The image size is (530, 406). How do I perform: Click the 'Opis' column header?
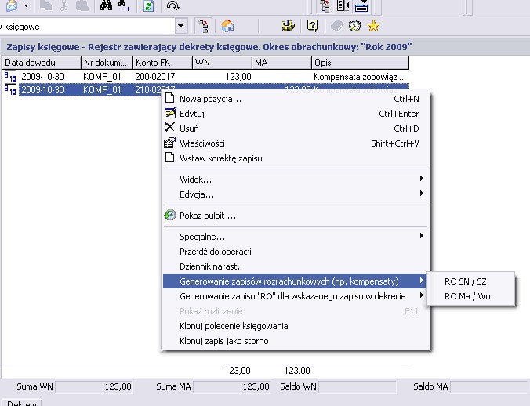tap(361, 63)
